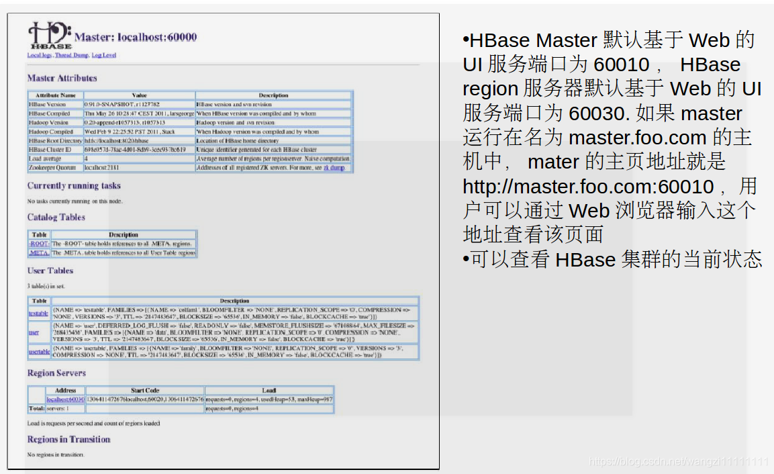774x474 pixels.
Task: Open the user table link
Action: click(x=34, y=332)
